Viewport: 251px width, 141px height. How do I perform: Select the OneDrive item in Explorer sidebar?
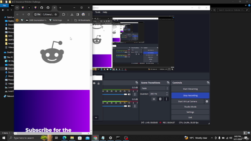click(x=9, y=52)
